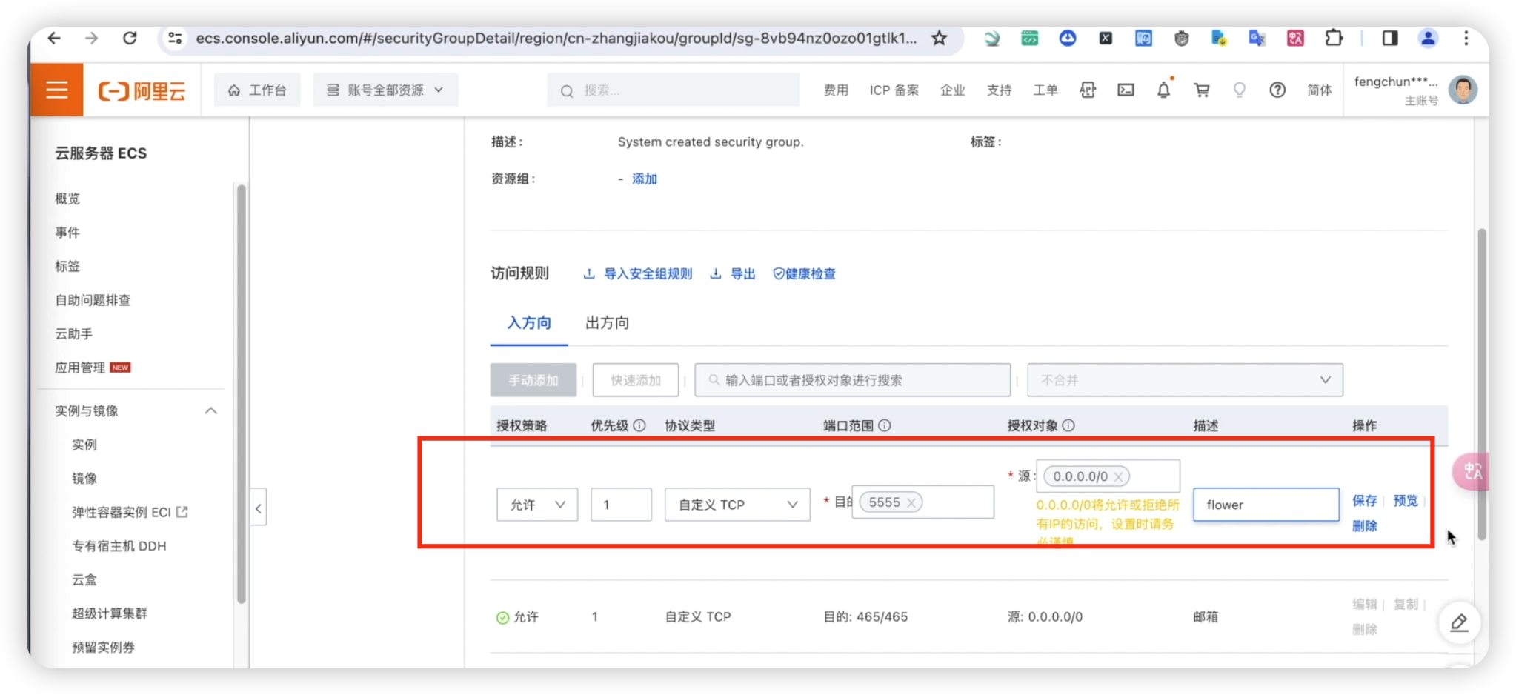Reload the page with the refresh icon
The width and height of the screenshot is (1516, 695).
coord(130,38)
